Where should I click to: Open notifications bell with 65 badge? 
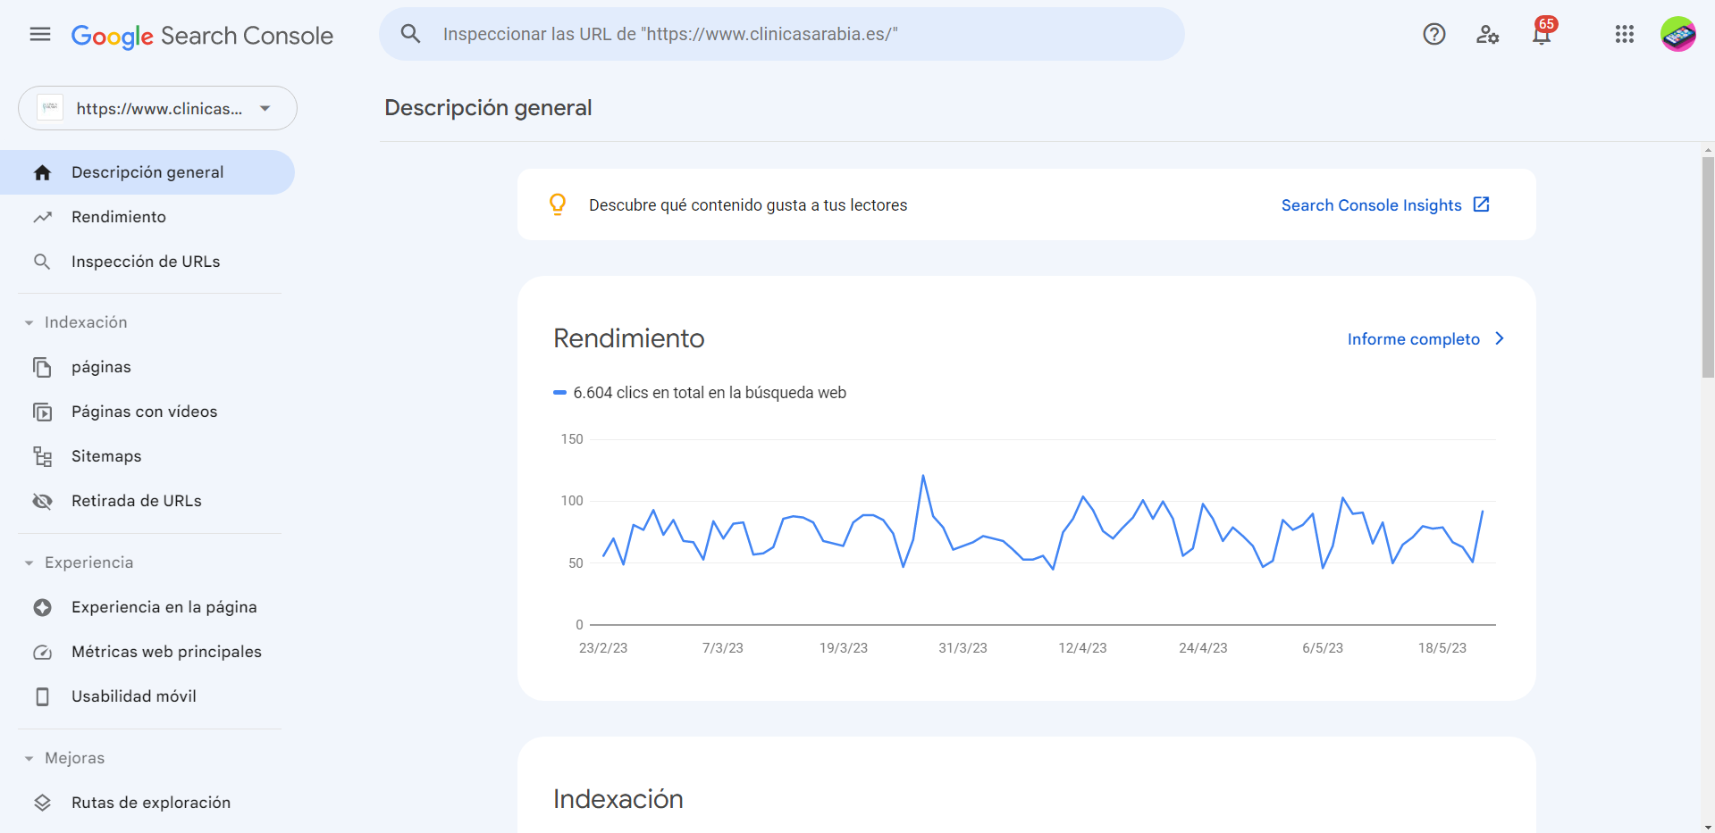[1543, 33]
